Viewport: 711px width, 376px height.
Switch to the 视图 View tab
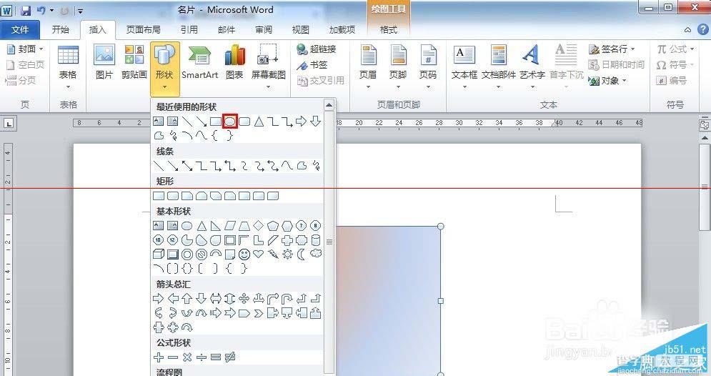[301, 29]
